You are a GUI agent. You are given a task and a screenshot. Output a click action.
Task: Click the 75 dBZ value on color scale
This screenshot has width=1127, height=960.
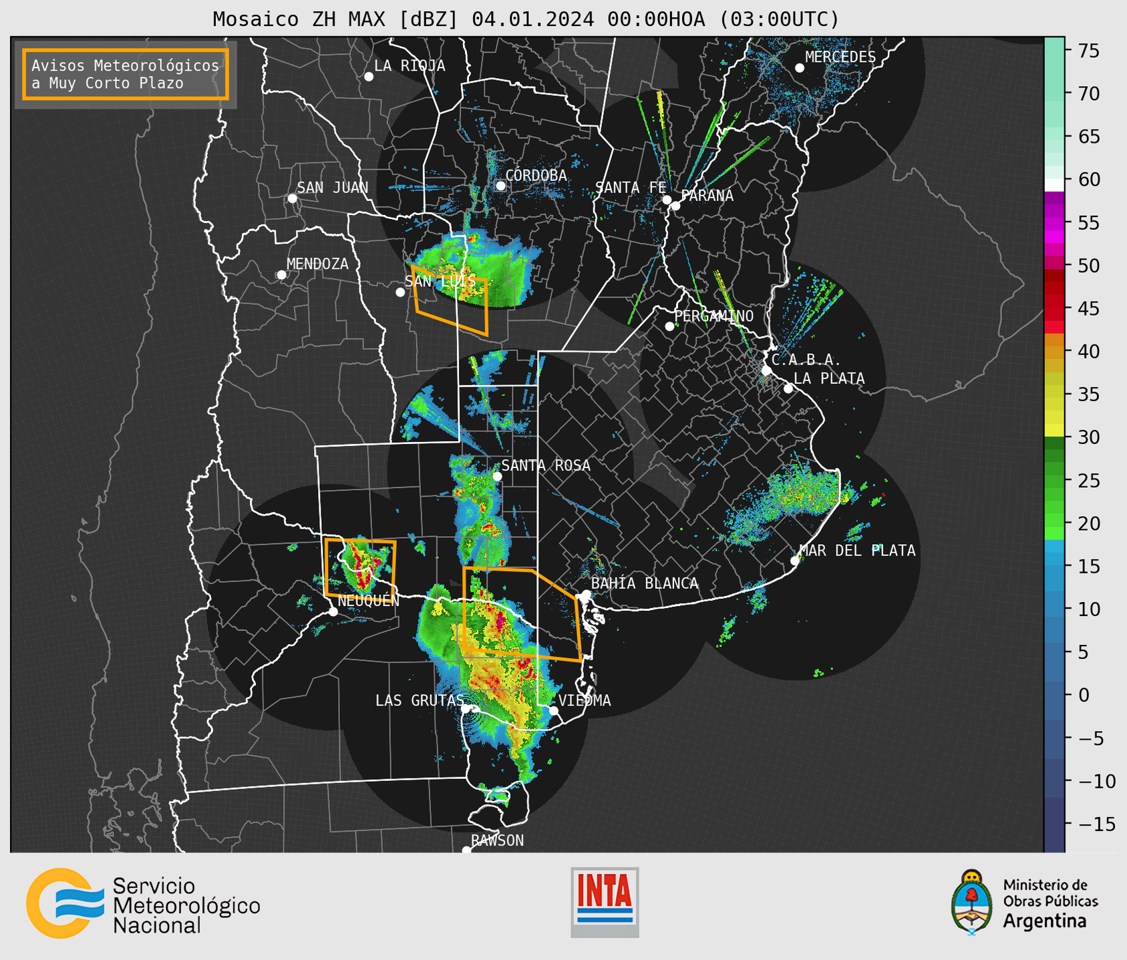point(1089,51)
